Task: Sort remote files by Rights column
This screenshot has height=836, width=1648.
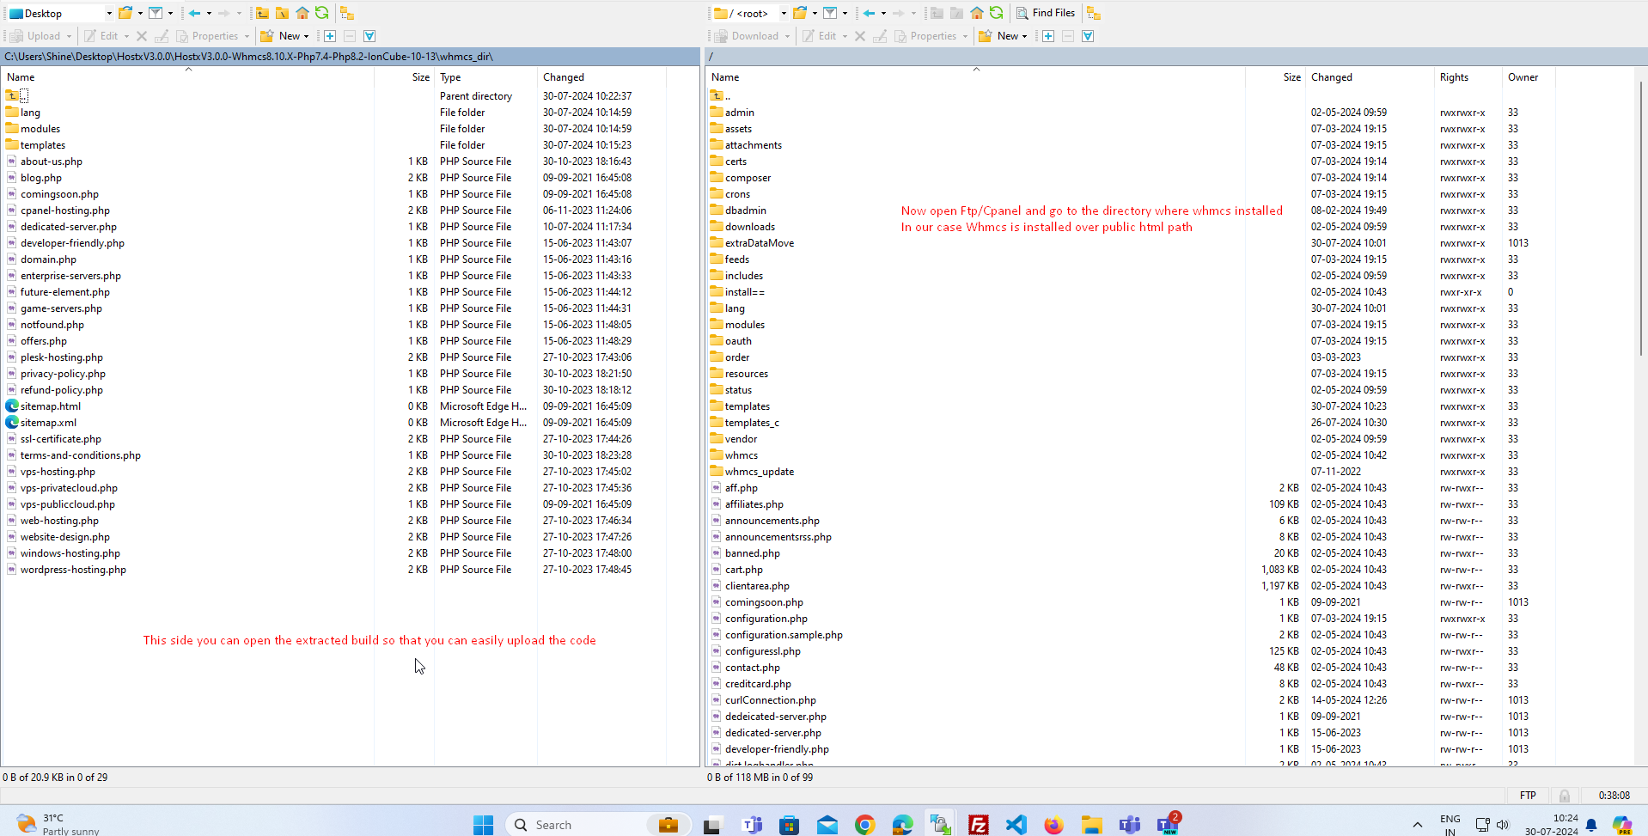Action: click(x=1454, y=77)
